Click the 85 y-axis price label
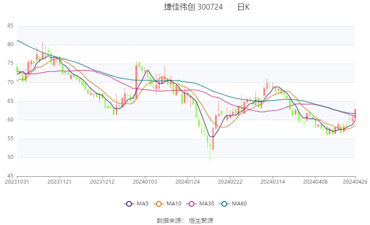Image resolution: width=370 pixels, height=225 pixels. click(x=10, y=26)
